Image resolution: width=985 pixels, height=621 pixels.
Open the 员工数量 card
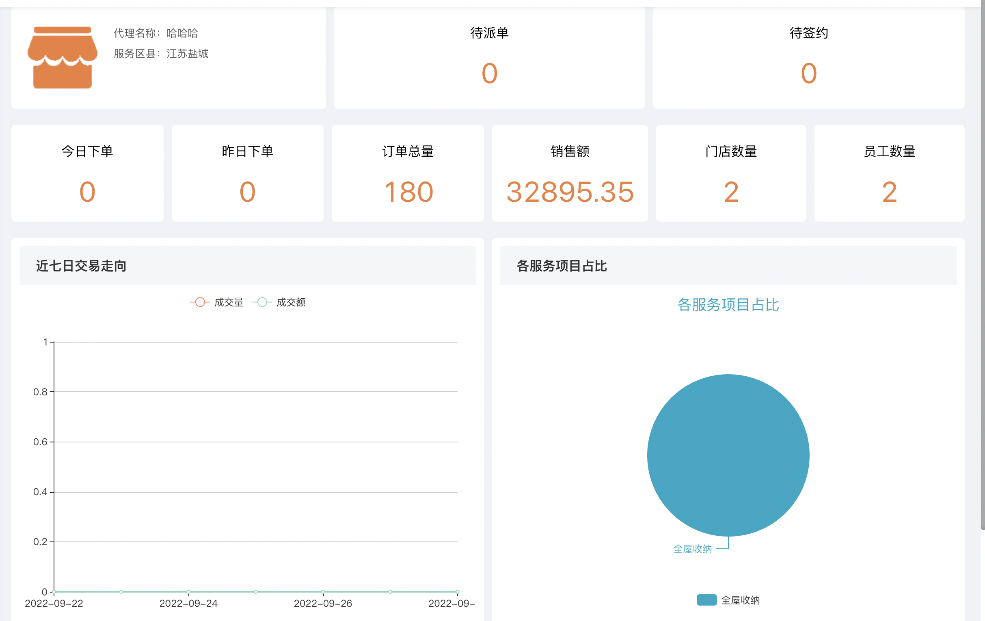pyautogui.click(x=889, y=173)
